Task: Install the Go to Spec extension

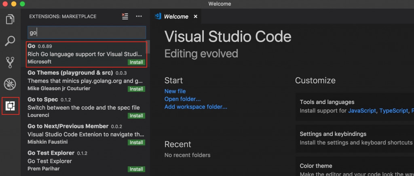Action: tap(136, 115)
